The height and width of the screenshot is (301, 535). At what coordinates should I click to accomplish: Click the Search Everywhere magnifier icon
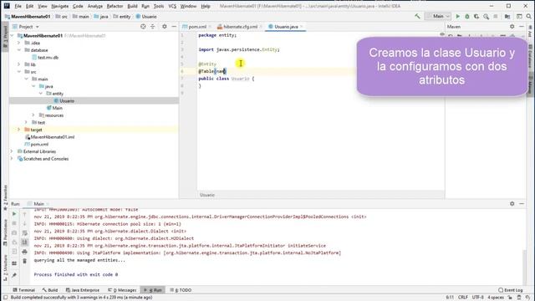528,17
